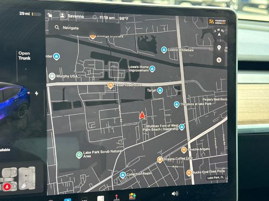Click the Navigate search field
269x201 pixels.
[84, 28]
